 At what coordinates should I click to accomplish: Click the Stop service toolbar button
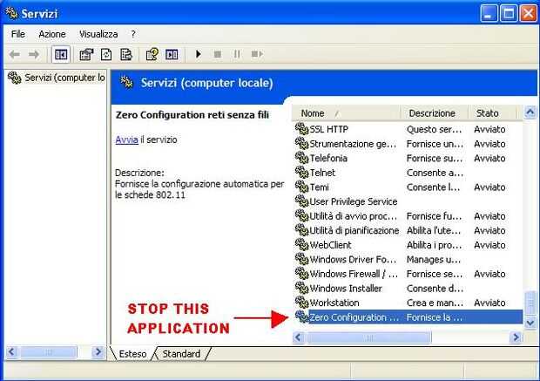[x=218, y=54]
